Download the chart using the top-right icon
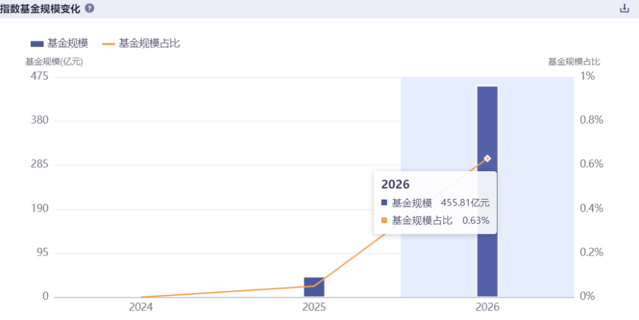639x320 pixels. tap(624, 8)
